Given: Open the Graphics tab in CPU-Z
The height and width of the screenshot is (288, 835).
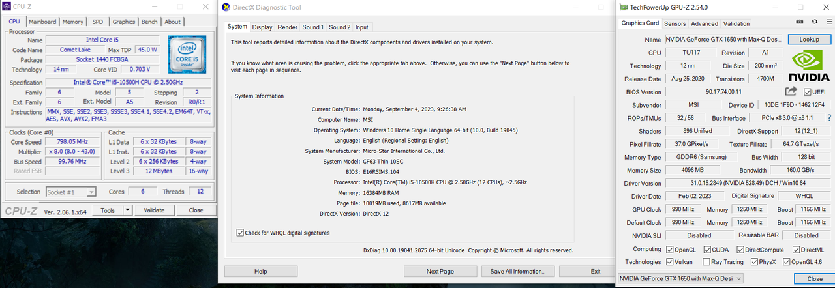Looking at the screenshot, I should point(124,22).
